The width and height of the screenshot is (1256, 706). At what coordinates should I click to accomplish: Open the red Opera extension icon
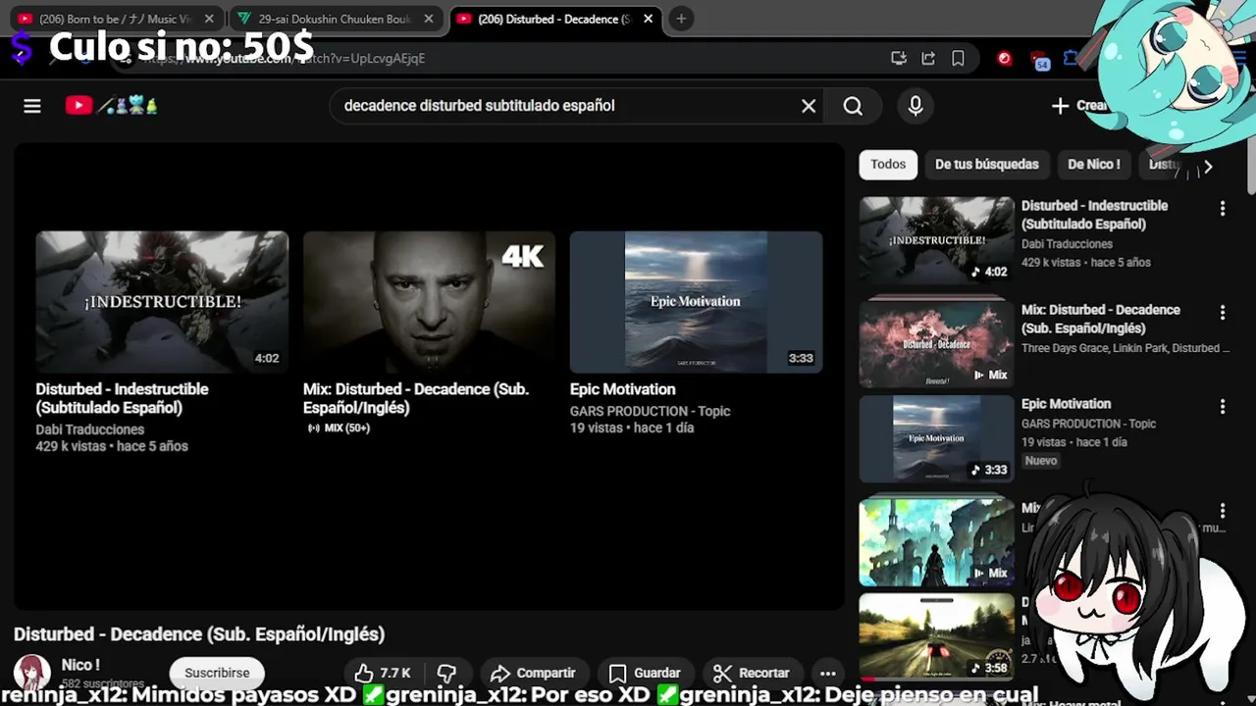pos(1004,58)
